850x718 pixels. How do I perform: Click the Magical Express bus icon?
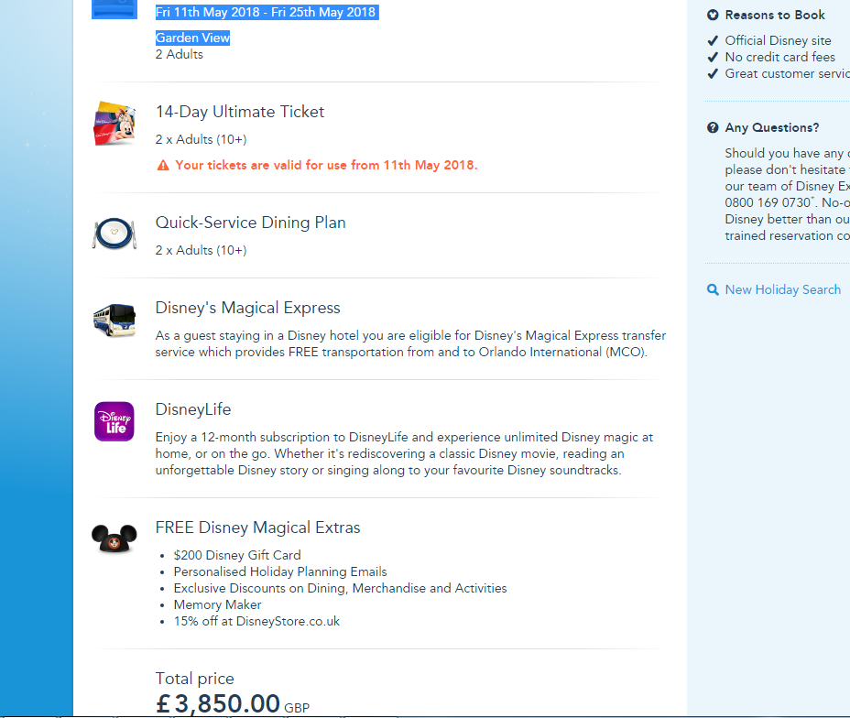[114, 321]
